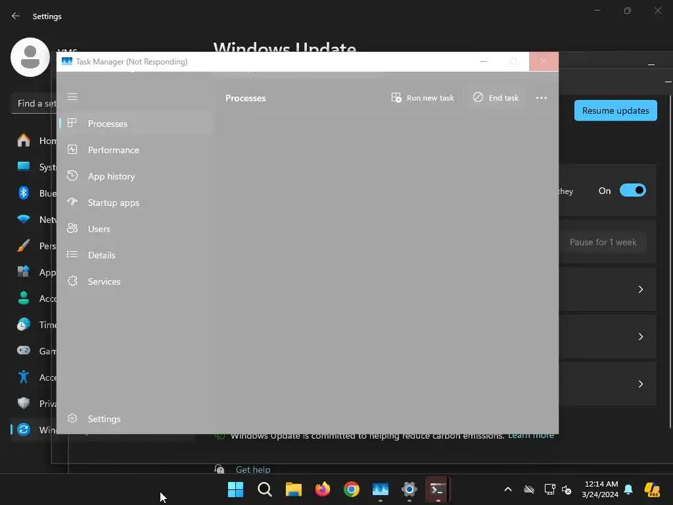Open the Network wifi icon in Settings
The width and height of the screenshot is (673, 505).
pyautogui.click(x=24, y=220)
